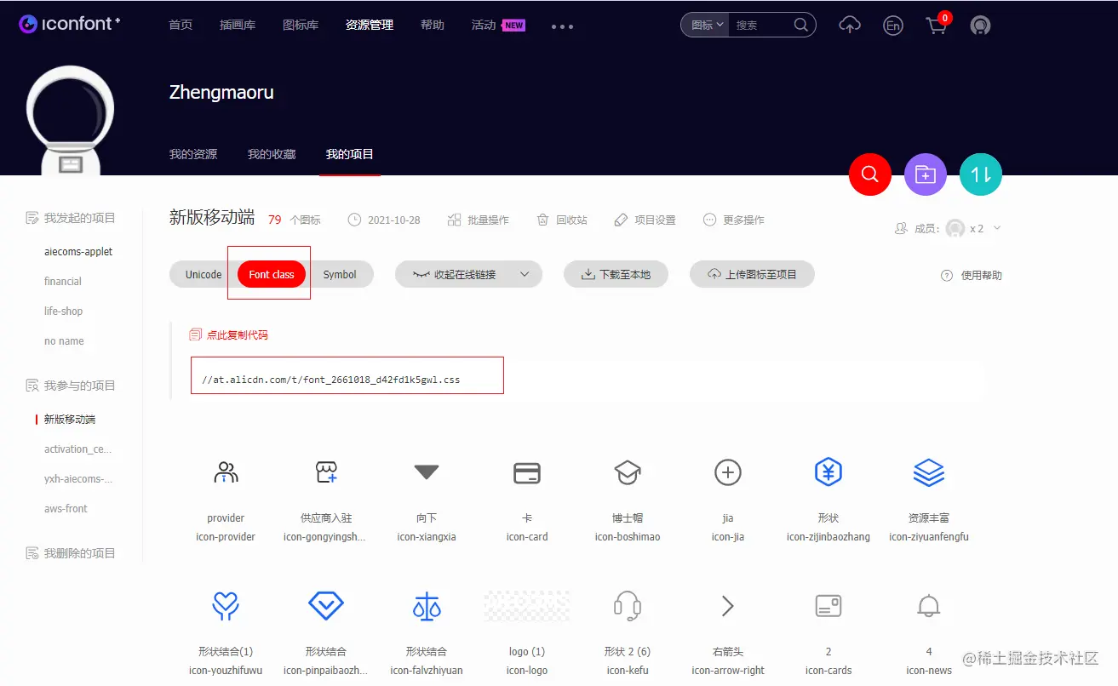Switch to 我的资源 tab
This screenshot has width=1118, height=686.
(193, 154)
